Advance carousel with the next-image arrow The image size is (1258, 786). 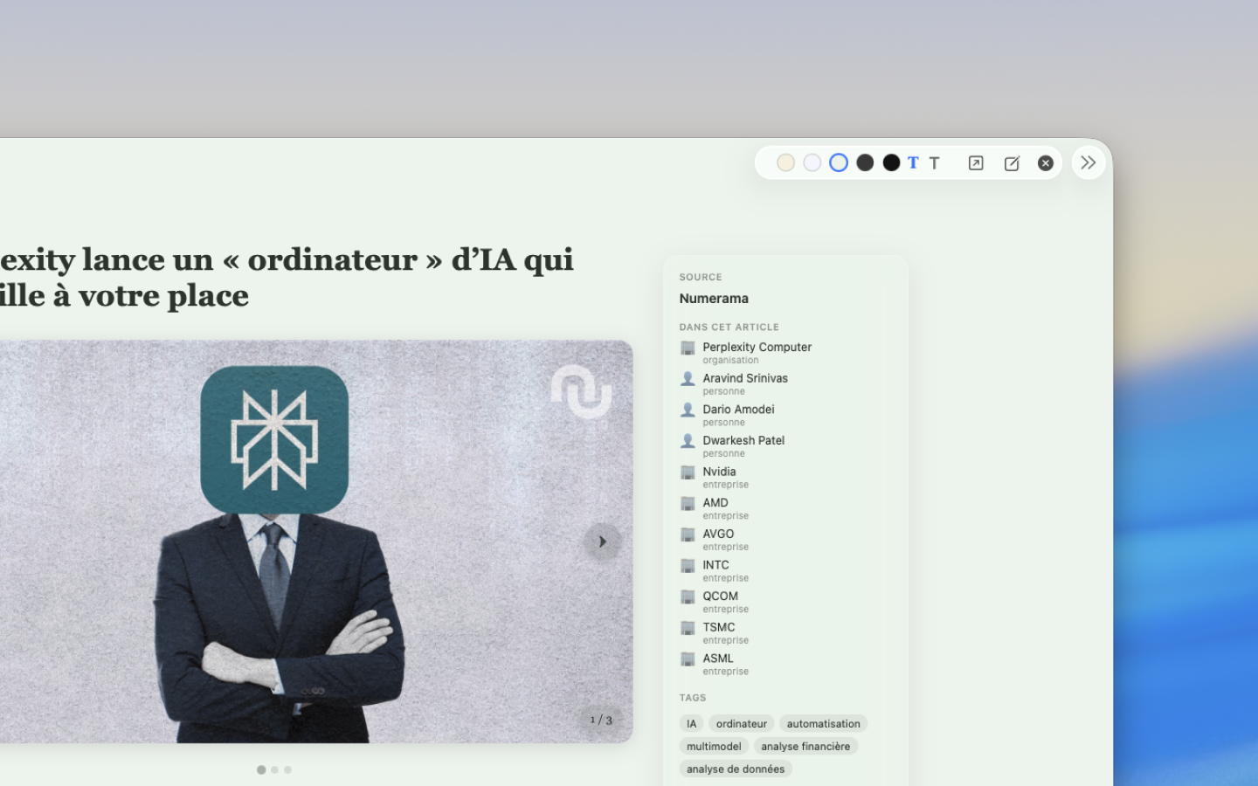point(602,541)
